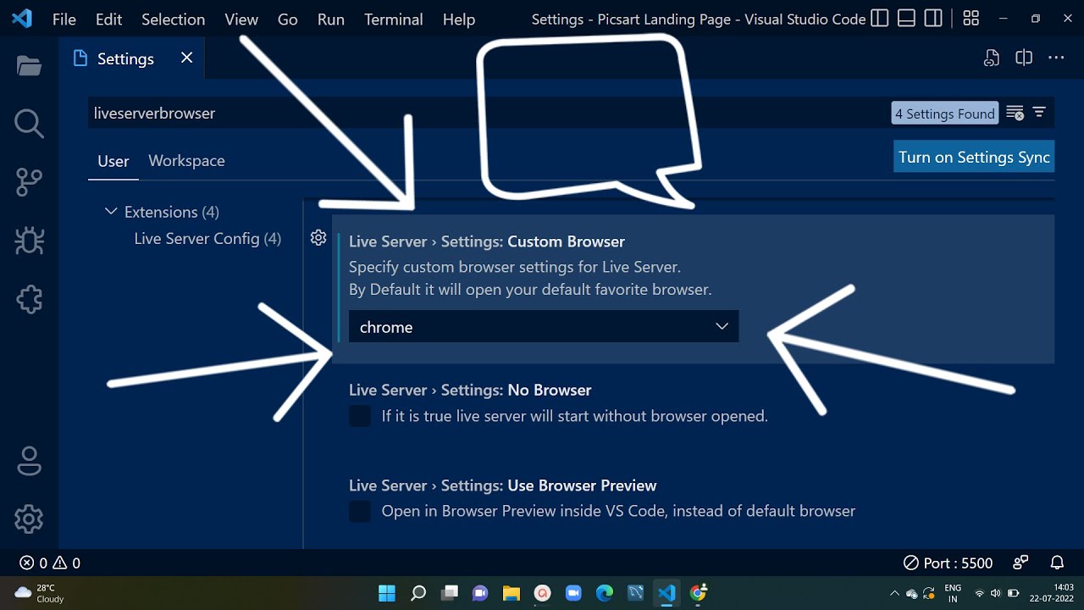1084x610 pixels.
Task: Open the Edit menu
Action: pyautogui.click(x=108, y=19)
